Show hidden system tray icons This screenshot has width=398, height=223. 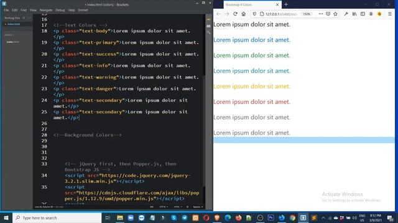point(323,217)
